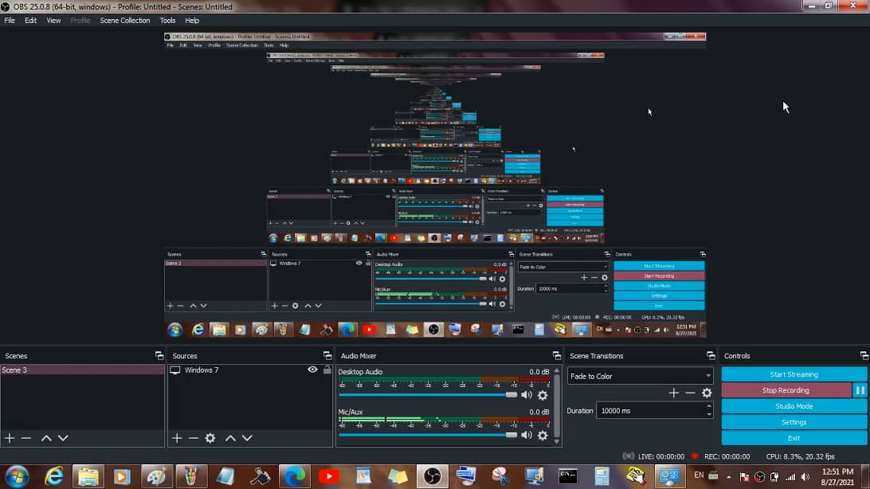Image resolution: width=870 pixels, height=489 pixels.
Task: Remove selected source with the minus icon
Action: click(x=193, y=438)
